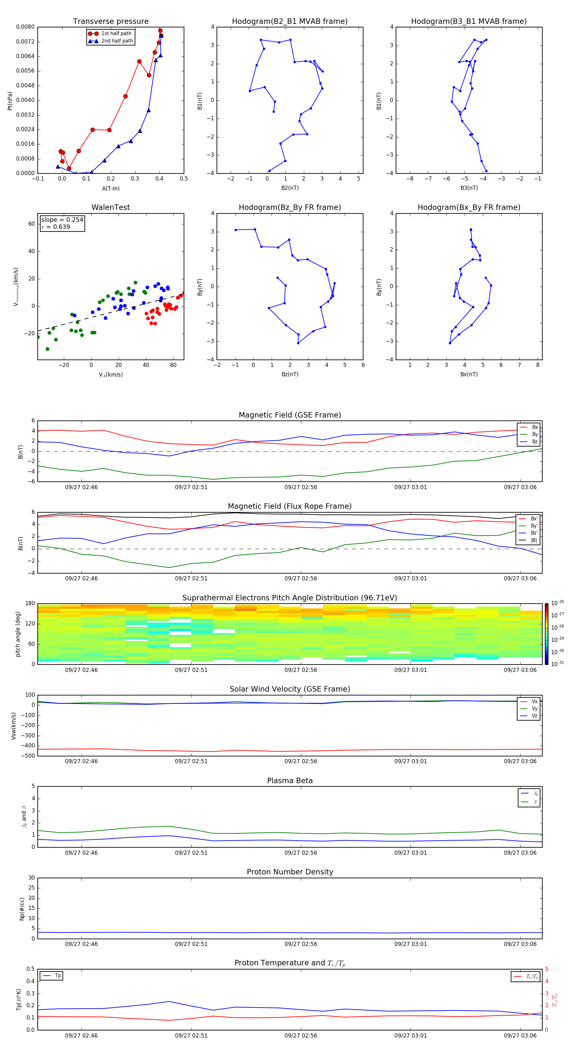
Task: Click the 'Hodogram(B2_B1 MVAB frame)' title
Action: click(x=290, y=22)
